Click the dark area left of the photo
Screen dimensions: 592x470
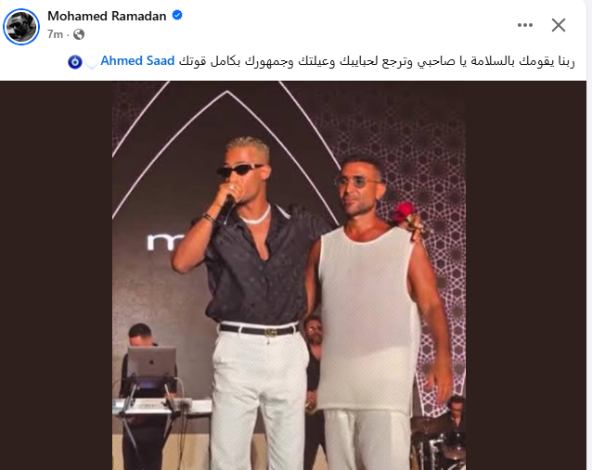coord(57,275)
